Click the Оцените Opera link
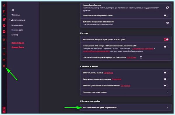The image size is (175, 115). point(17,43)
